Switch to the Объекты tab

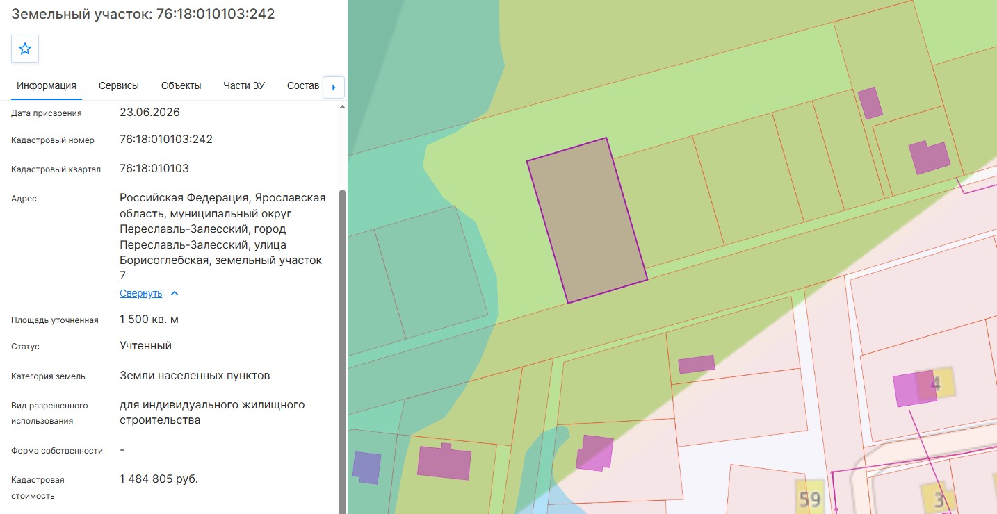(x=181, y=86)
